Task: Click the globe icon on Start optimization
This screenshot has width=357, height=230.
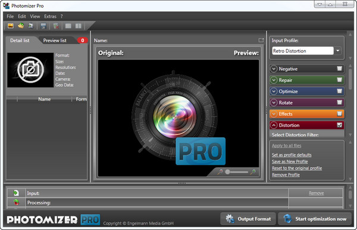Action: click(x=287, y=219)
